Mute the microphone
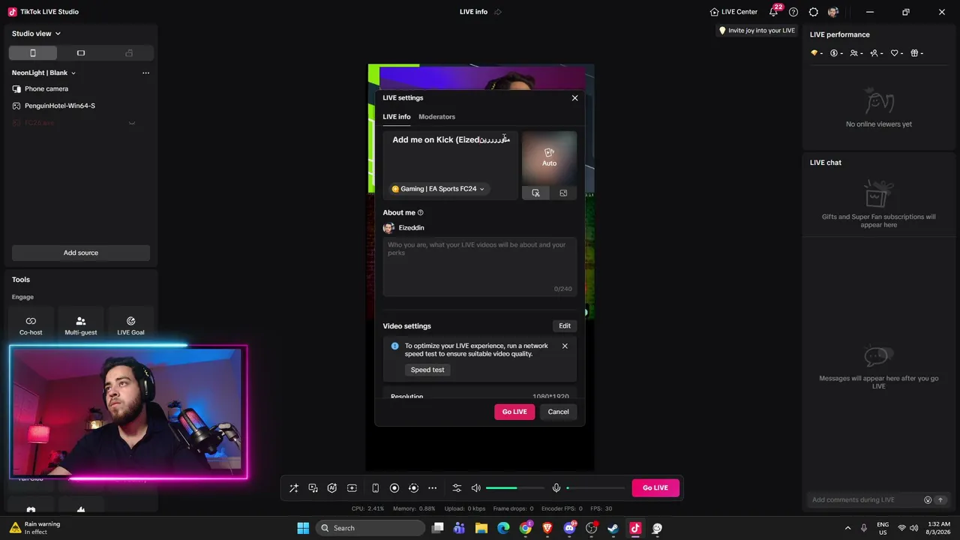960x540 pixels. point(556,488)
